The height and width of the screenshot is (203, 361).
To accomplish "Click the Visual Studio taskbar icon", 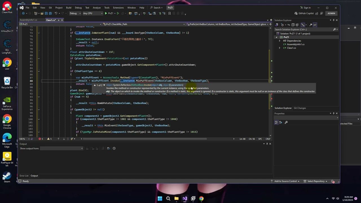I will tap(185, 198).
